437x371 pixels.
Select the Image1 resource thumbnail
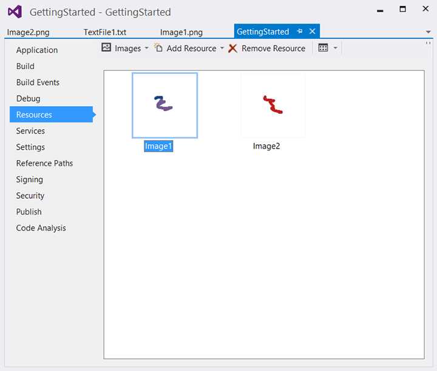[x=164, y=105]
